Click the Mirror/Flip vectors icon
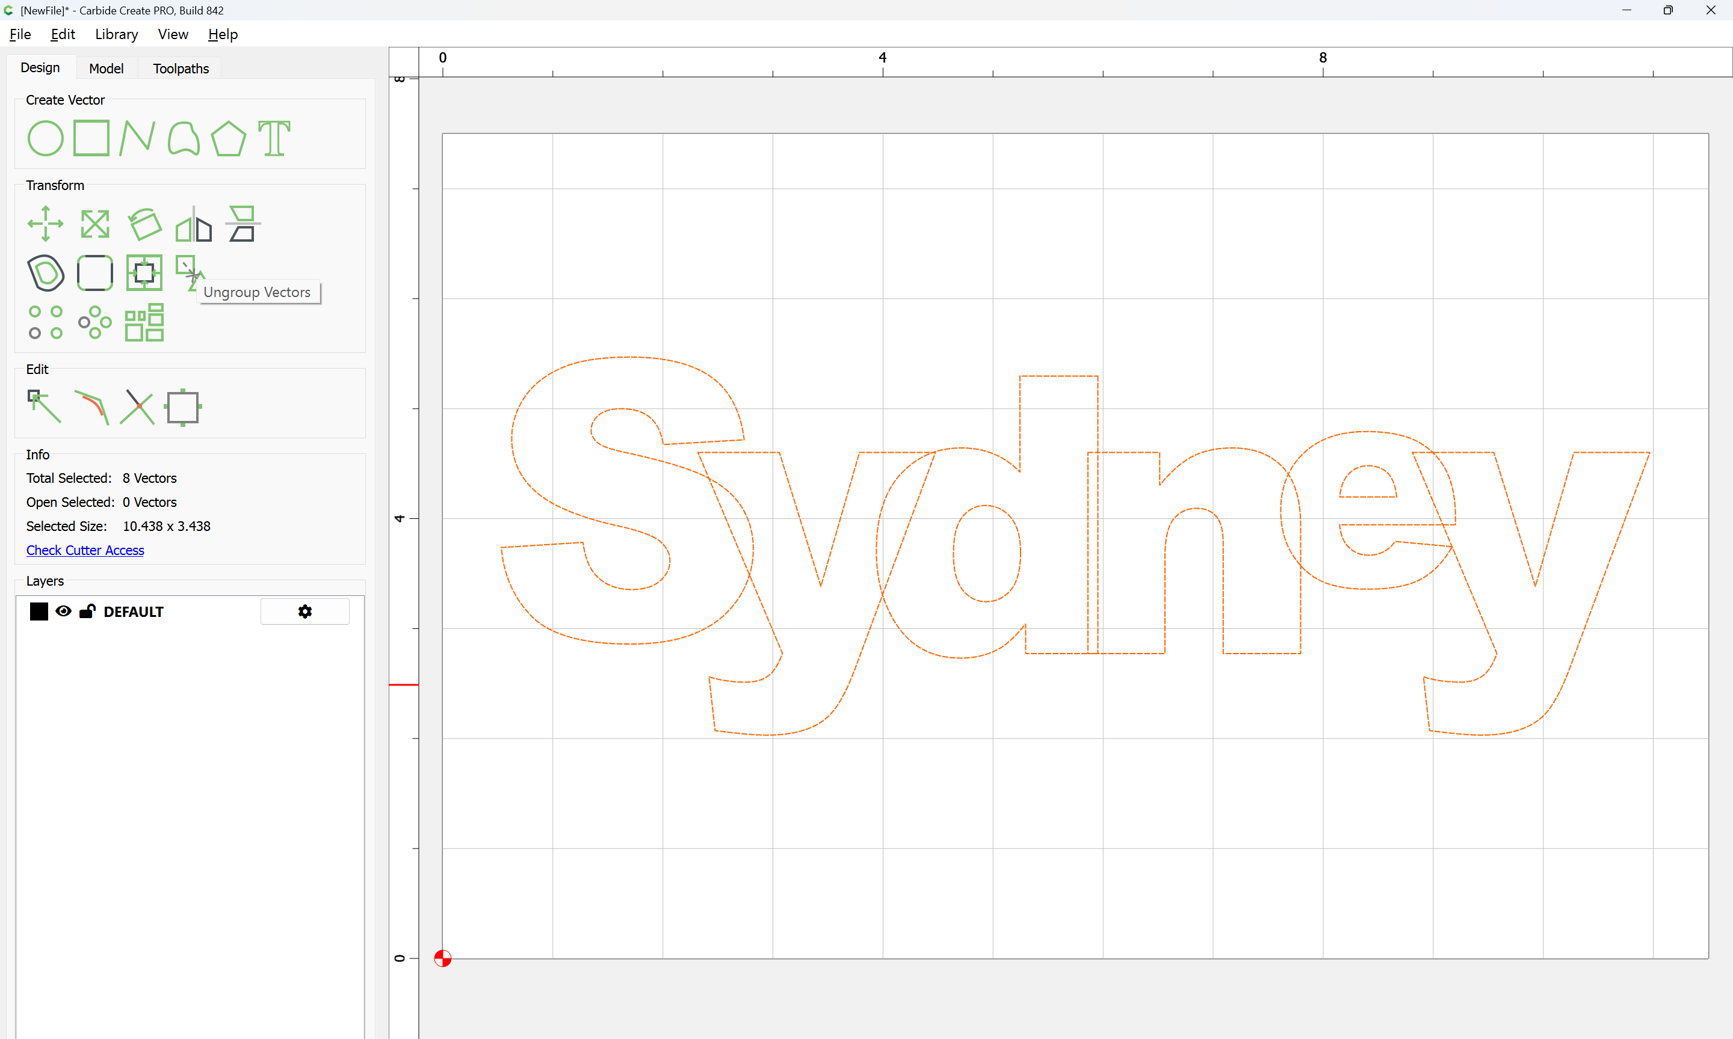Screen dimensions: 1733x1039 click(x=193, y=224)
